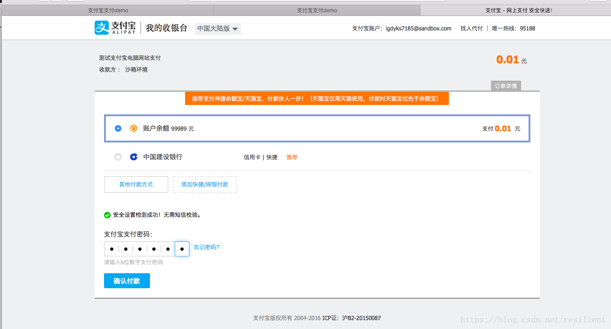Screen dimensions: 611x329
Task: Click 添加快捷/网银付款 button
Action: [x=205, y=185]
